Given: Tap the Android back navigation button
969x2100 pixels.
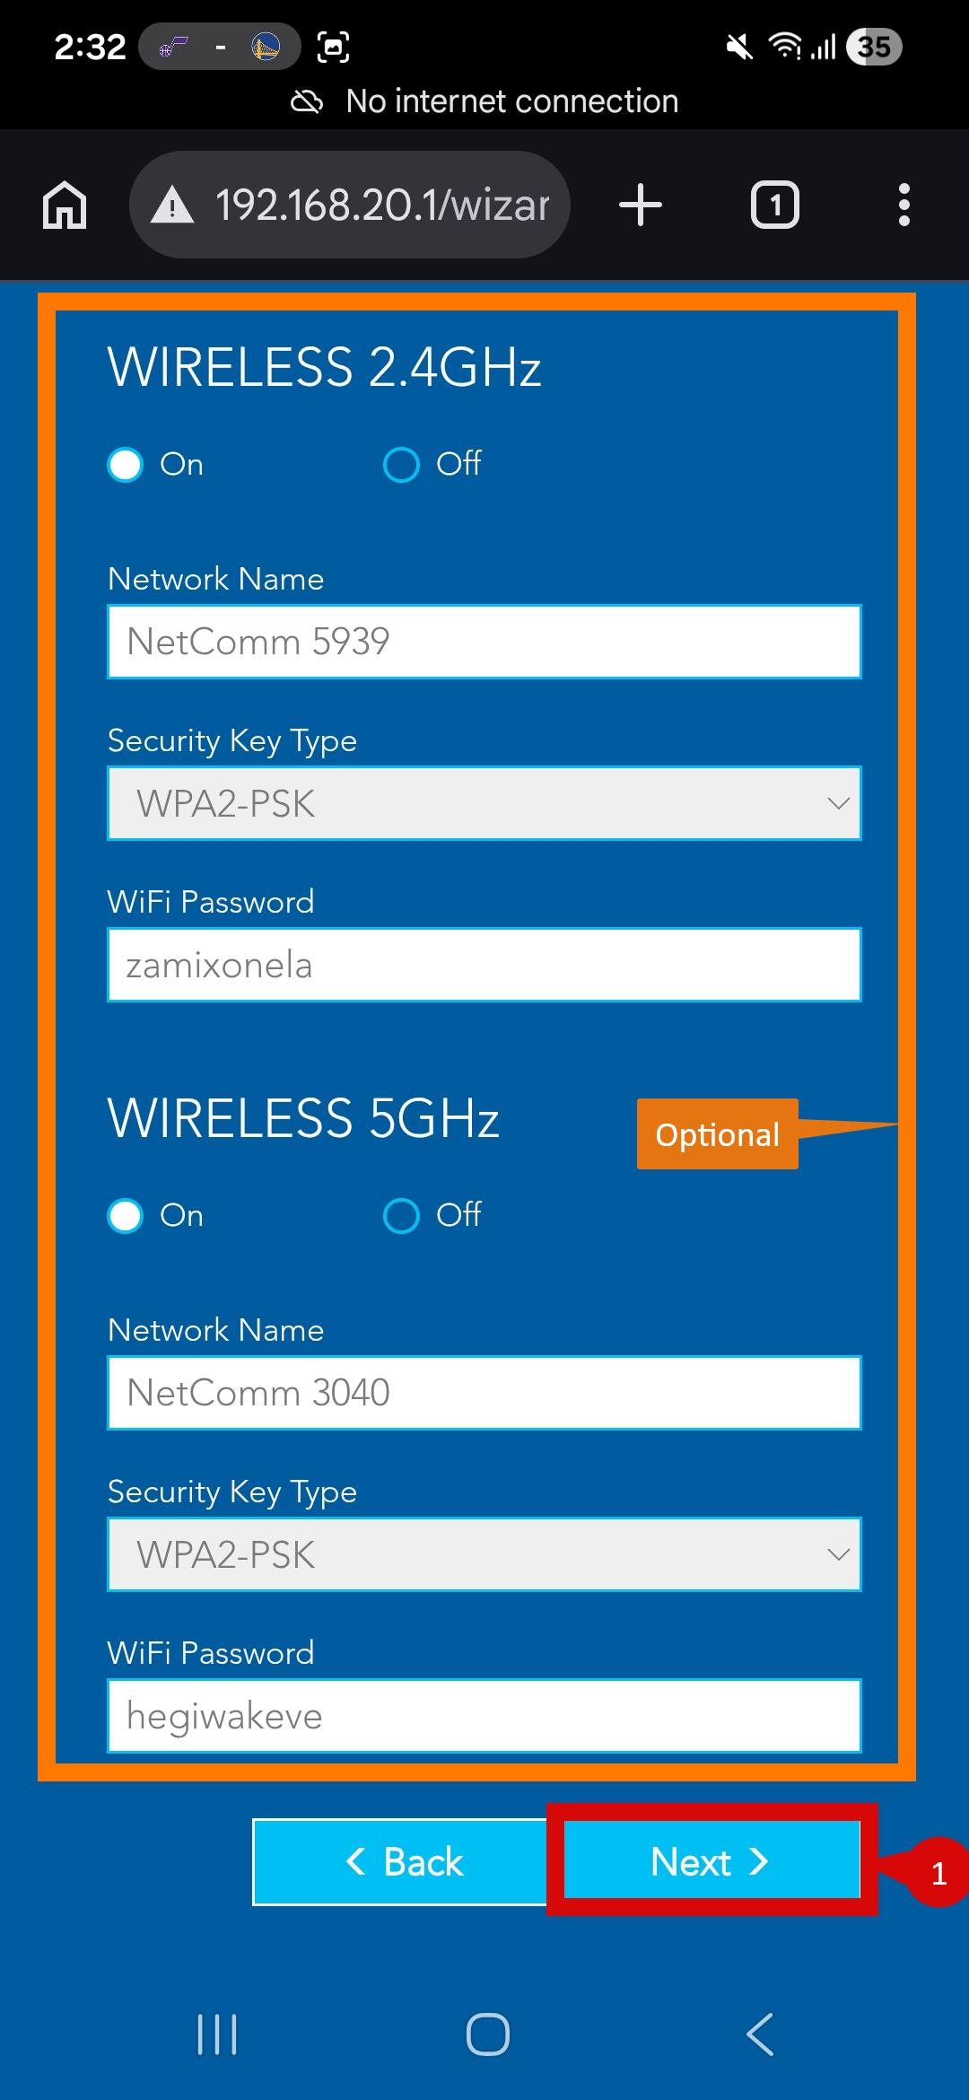Looking at the screenshot, I should coord(759,2033).
